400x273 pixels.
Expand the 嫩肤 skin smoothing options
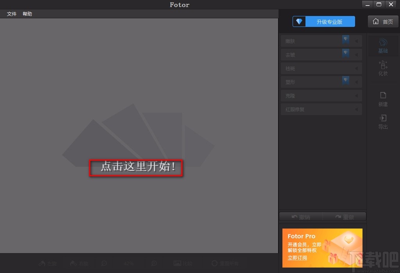356,41
